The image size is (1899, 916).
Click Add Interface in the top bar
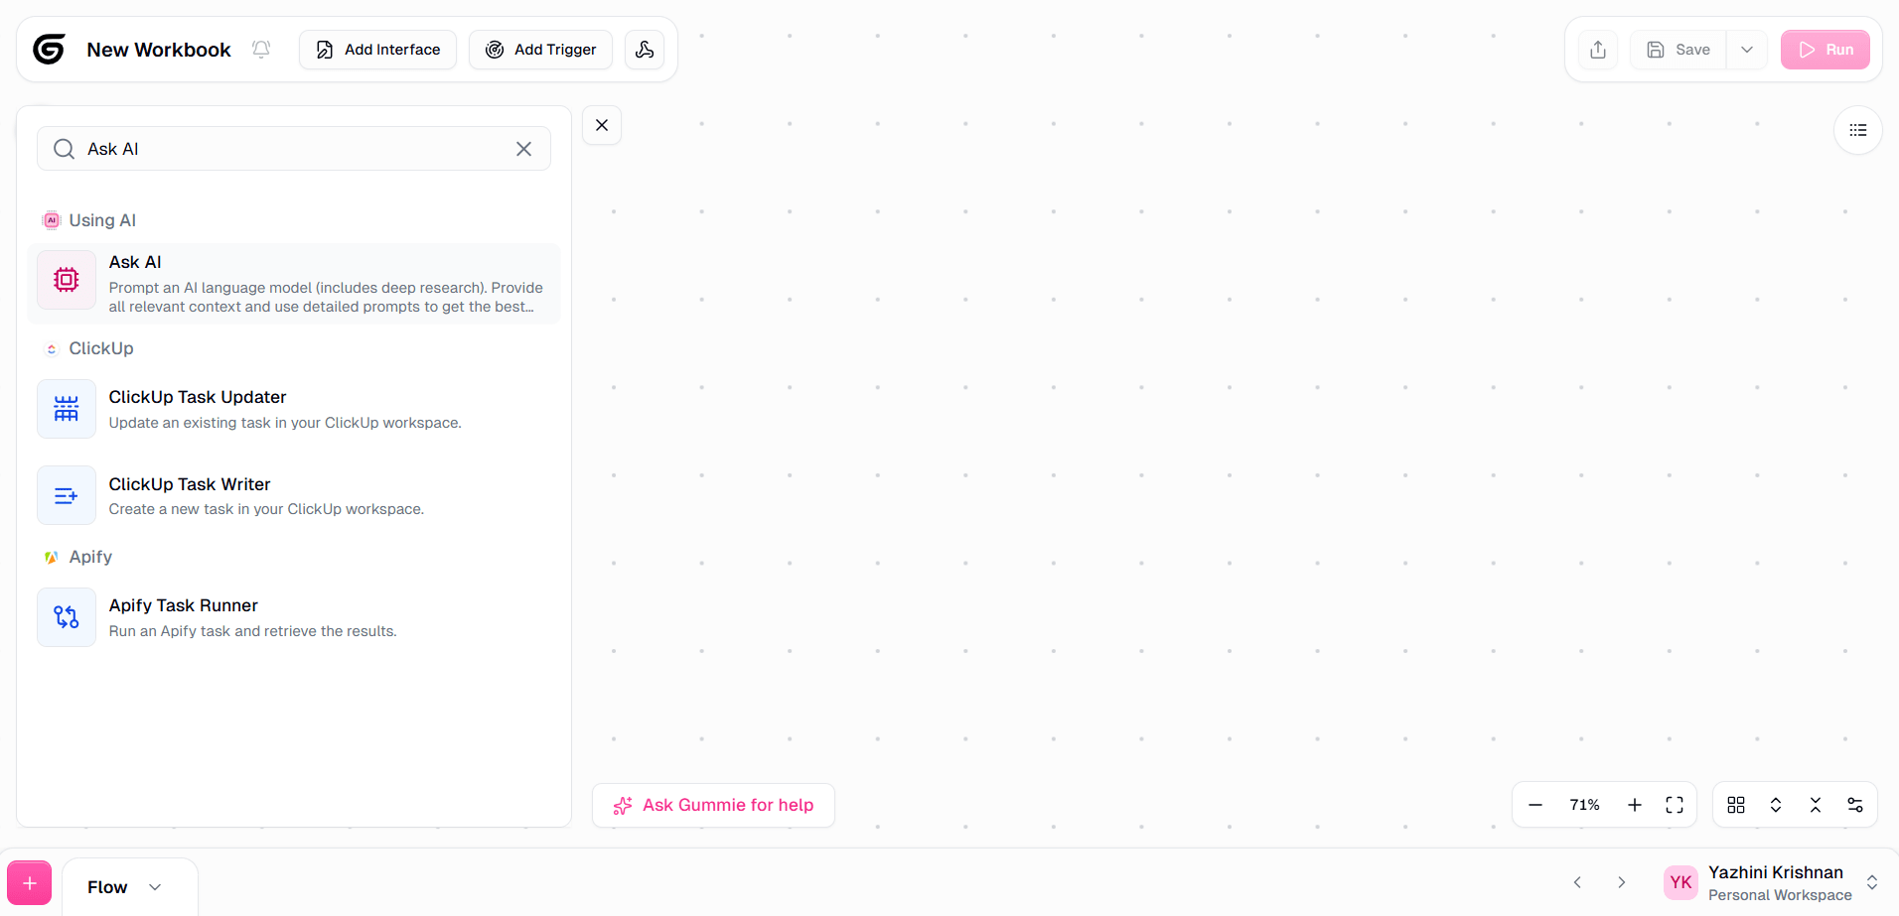(x=377, y=49)
